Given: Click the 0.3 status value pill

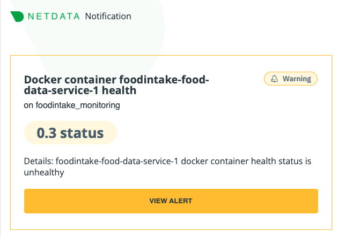Looking at the screenshot, I should (70, 133).
